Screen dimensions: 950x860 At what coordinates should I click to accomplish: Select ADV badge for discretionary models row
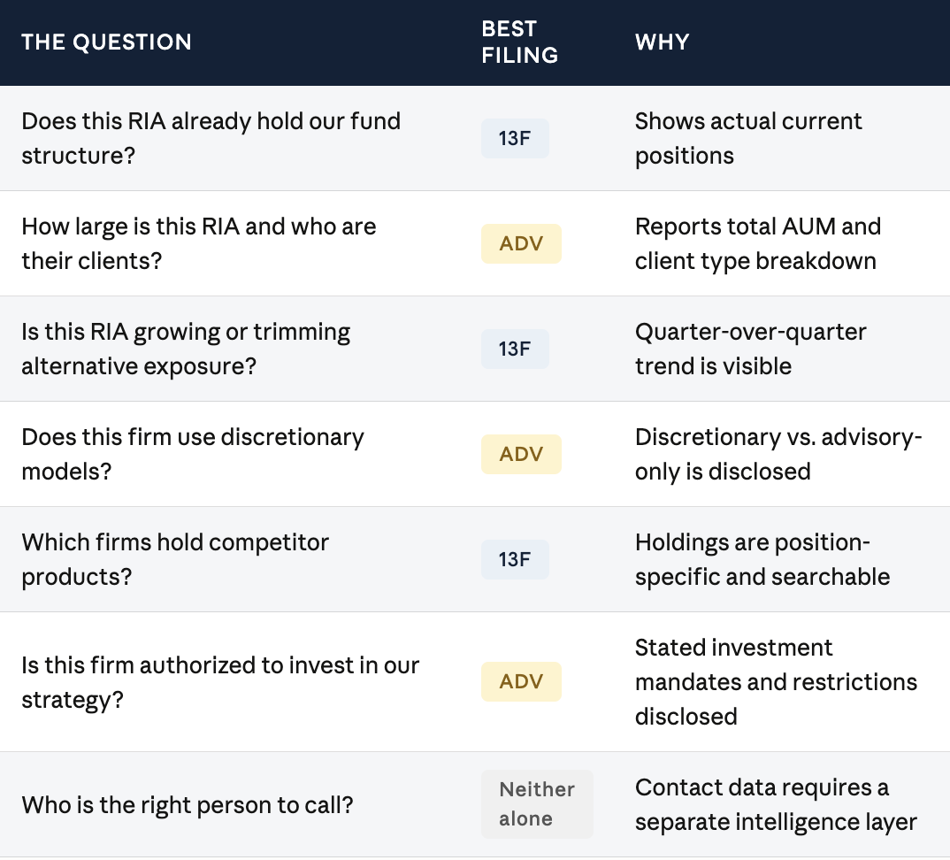click(x=521, y=454)
